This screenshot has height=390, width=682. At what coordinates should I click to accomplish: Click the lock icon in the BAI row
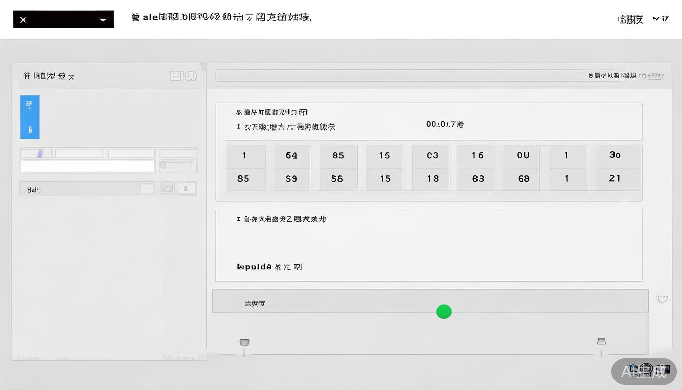(186, 188)
